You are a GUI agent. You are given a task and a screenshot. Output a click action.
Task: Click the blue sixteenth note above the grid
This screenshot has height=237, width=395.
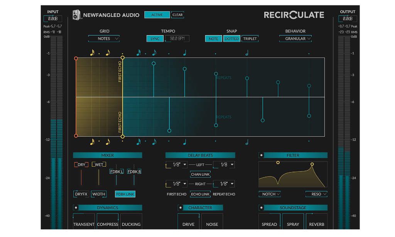[138, 52]
